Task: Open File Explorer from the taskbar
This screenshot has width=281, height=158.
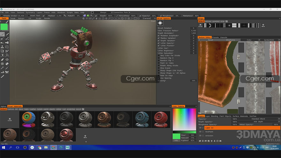Action: point(46,147)
